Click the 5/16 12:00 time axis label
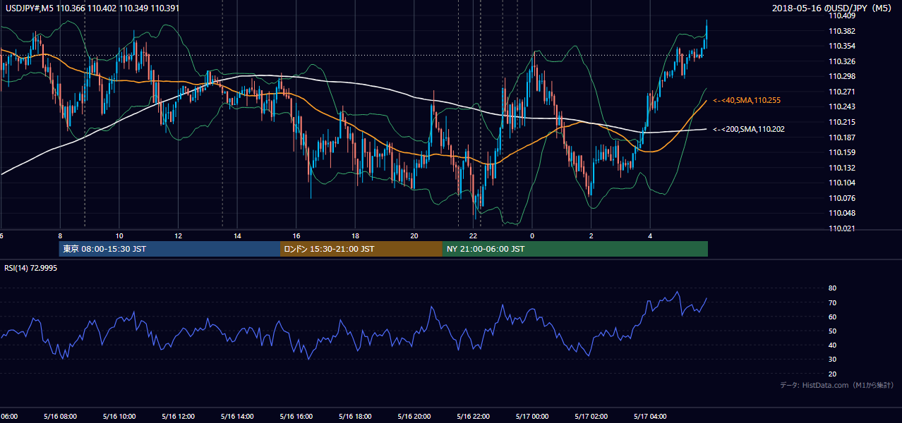Viewport: 902px width, 423px height. (x=177, y=417)
